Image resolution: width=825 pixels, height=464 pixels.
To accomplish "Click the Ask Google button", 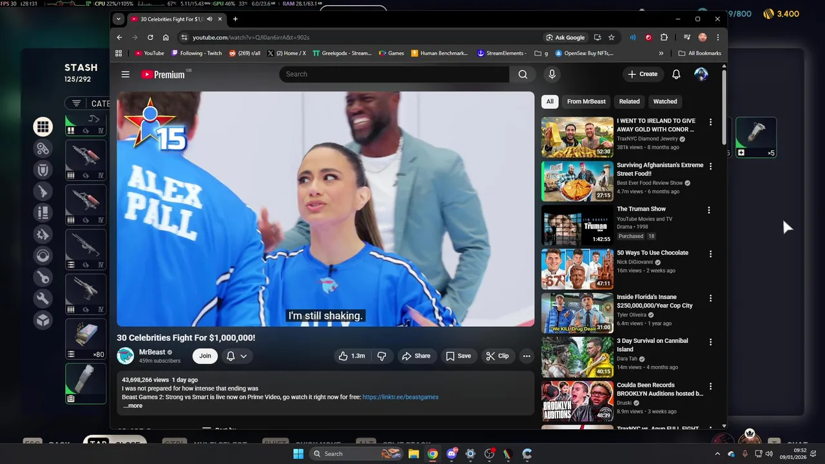I will [565, 37].
